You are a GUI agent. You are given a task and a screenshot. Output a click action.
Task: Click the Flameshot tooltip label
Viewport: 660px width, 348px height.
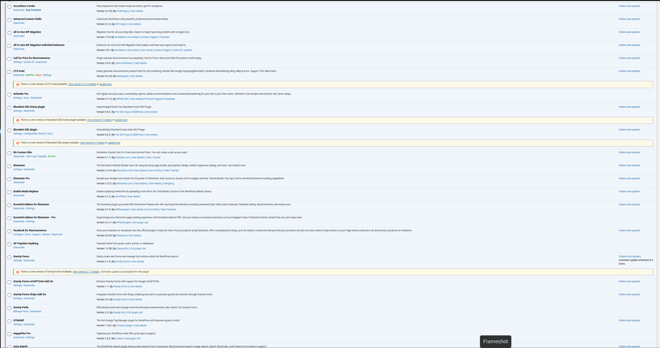(495, 341)
